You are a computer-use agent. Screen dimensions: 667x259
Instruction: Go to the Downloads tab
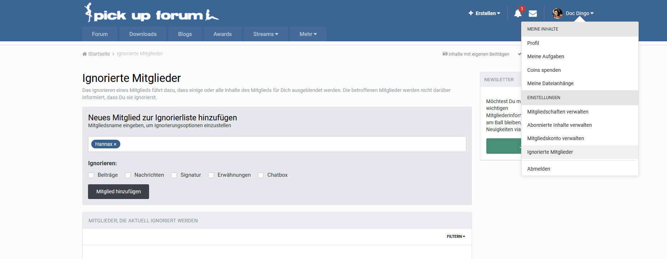(143, 34)
